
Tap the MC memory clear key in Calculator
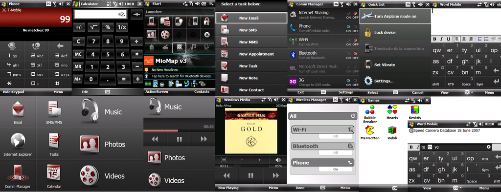point(78,54)
